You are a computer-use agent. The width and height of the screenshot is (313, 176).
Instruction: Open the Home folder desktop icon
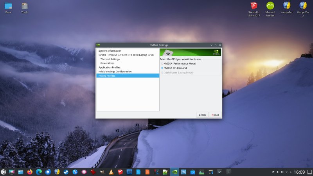click(x=8, y=8)
